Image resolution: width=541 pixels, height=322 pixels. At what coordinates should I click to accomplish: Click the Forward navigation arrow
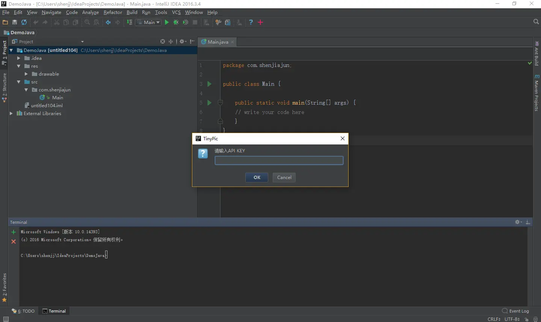point(118,22)
